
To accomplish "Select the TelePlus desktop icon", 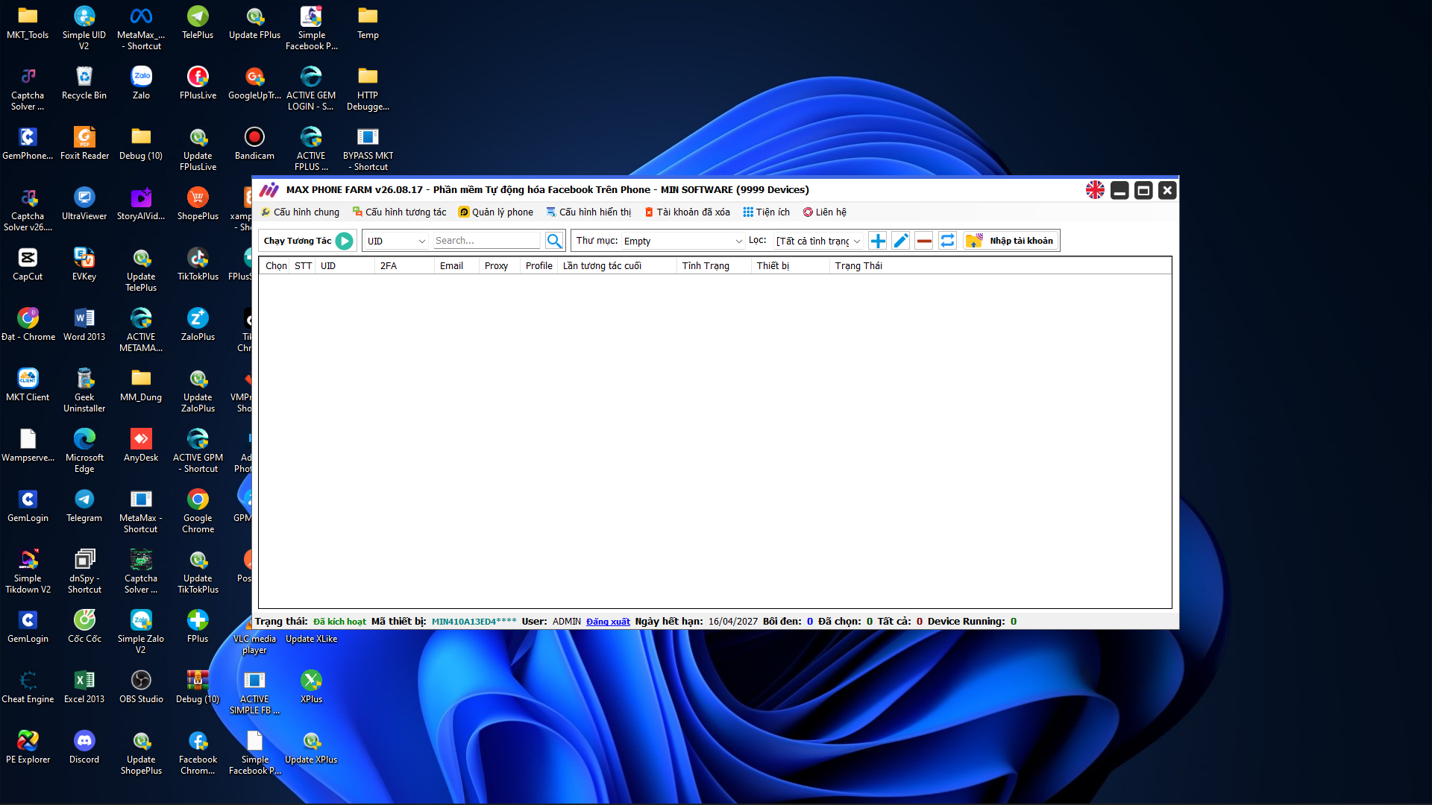I will (x=198, y=23).
